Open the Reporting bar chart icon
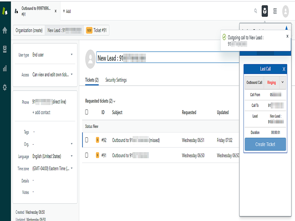The image size is (295, 221). (x=5, y=68)
